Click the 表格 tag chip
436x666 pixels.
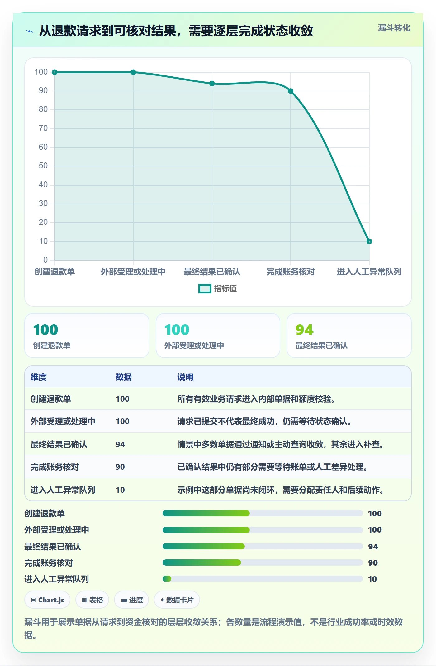(x=92, y=600)
